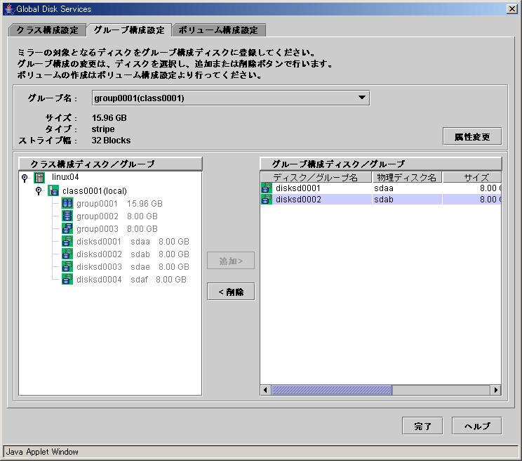The width and height of the screenshot is (522, 461).
Task: Collapse the class0001(local) tree node
Action: coord(39,191)
